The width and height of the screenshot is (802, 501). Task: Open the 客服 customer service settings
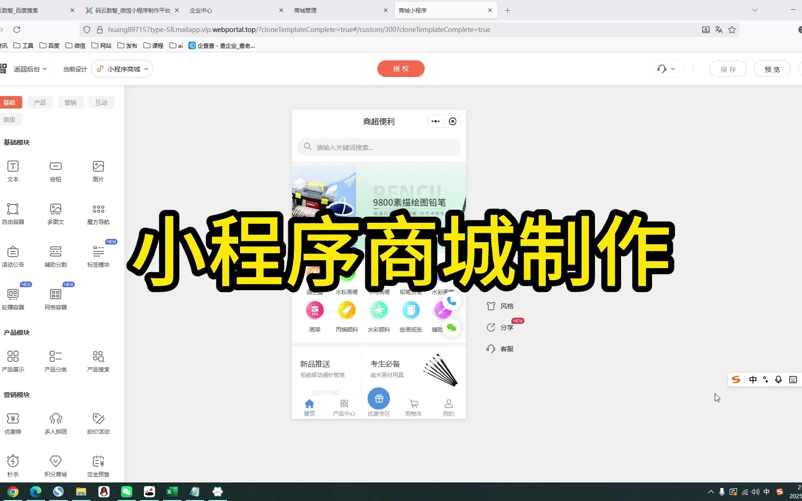click(500, 349)
